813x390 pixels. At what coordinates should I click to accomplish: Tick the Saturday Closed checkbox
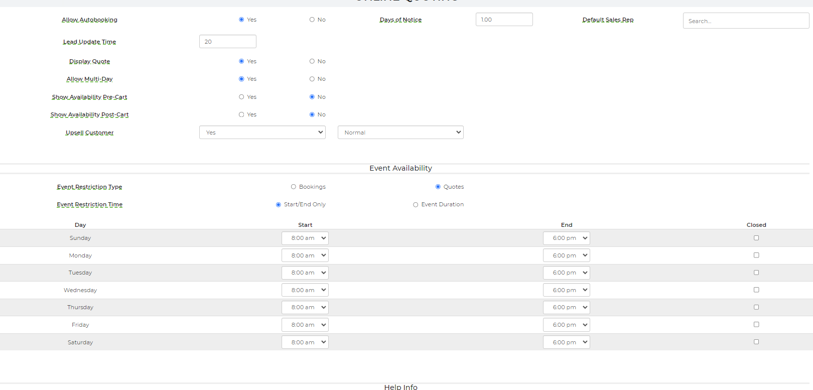(756, 342)
